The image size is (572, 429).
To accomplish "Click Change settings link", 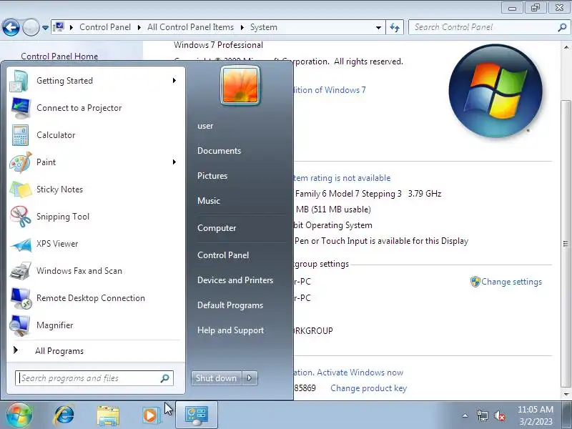I will (511, 282).
